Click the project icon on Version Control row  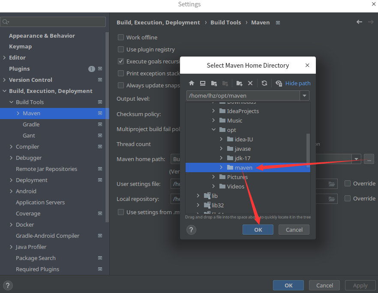100,80
